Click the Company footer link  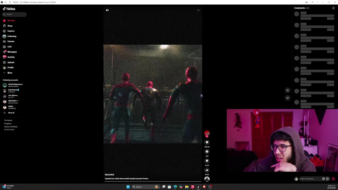pos(8,120)
